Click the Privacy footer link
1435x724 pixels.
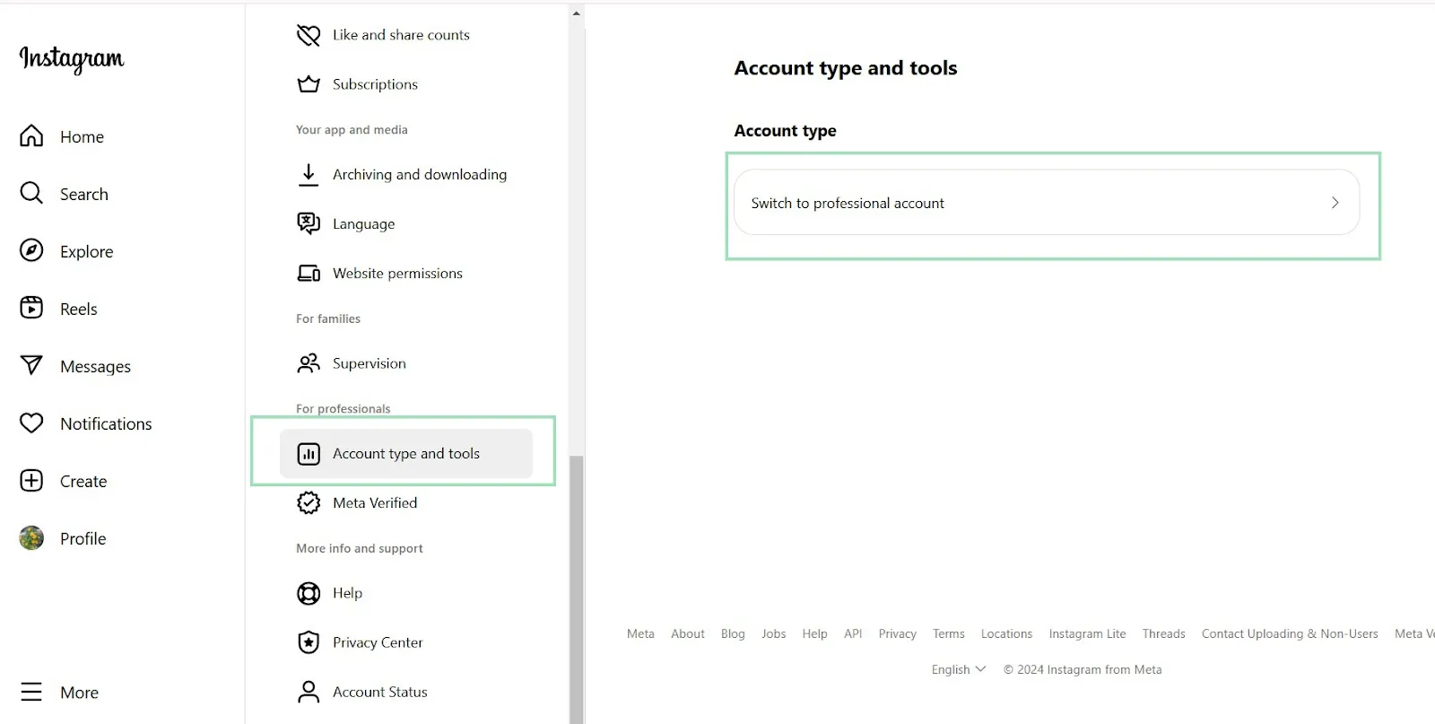tap(897, 633)
